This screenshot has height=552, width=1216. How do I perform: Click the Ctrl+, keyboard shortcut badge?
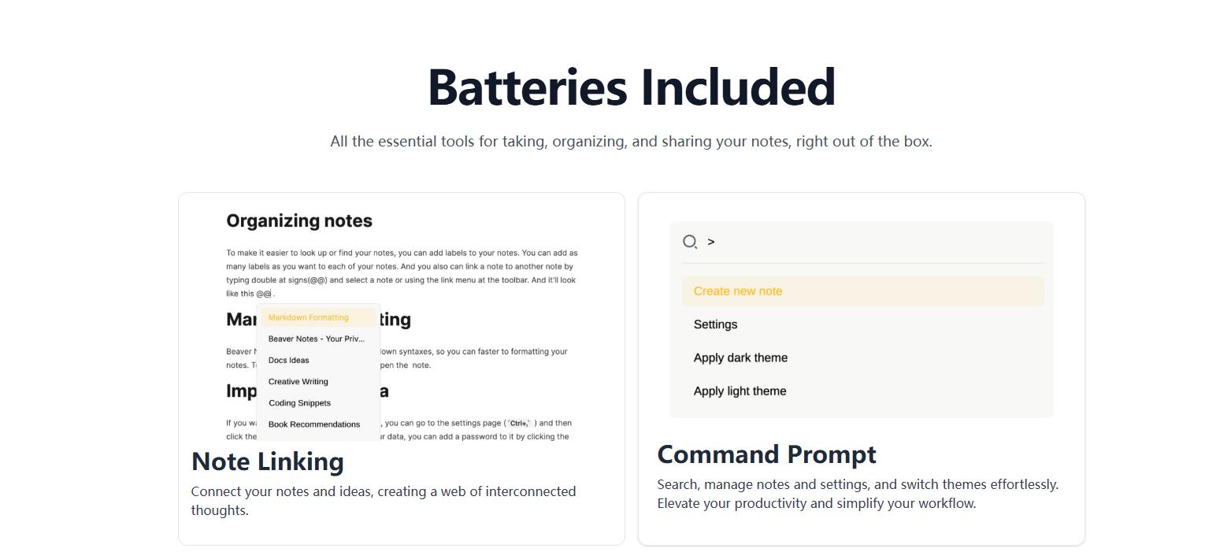[519, 423]
